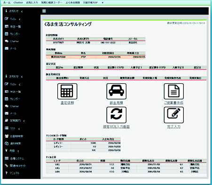Select customer name cell 神奈川 太郎
Screen dimensions: 212x185
(83, 43)
